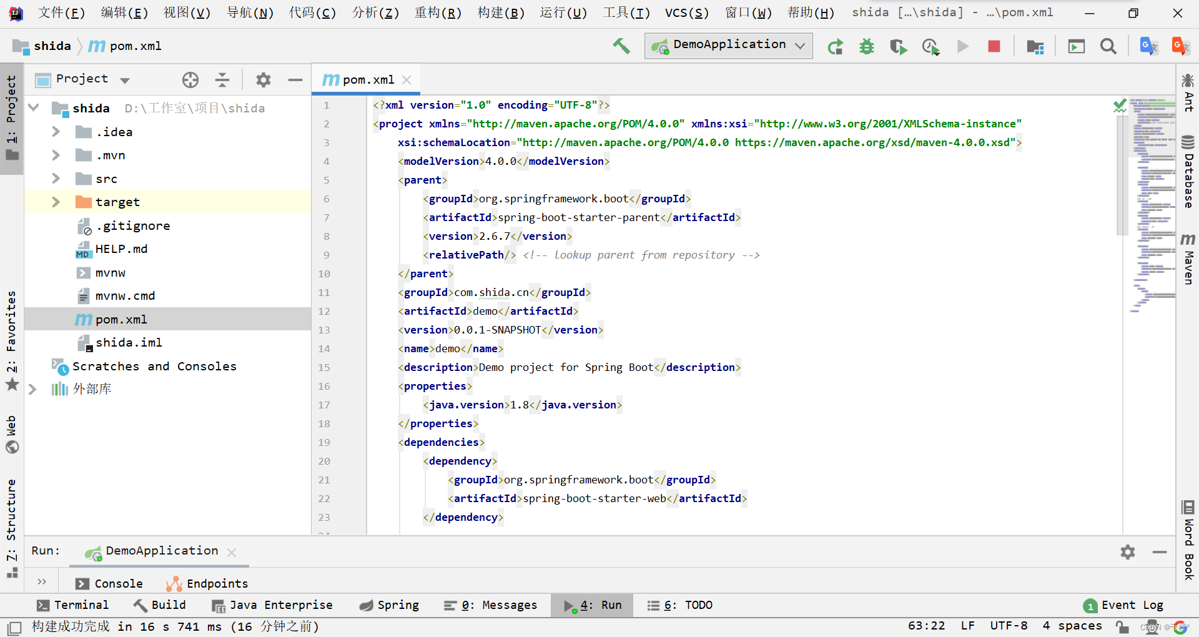Click the LF line separator indicator
The height and width of the screenshot is (637, 1199).
pos(967,626)
